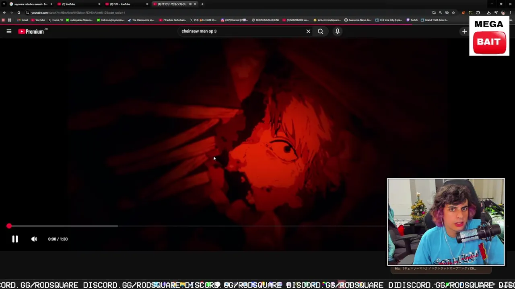Open the '7 Hechos Perturbad...' bookmark
Image resolution: width=515 pixels, height=289 pixels.
173,20
